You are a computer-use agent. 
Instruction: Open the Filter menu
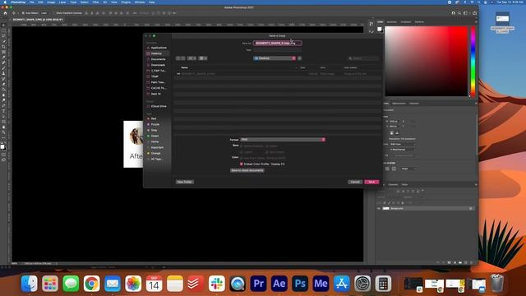(x=95, y=2)
